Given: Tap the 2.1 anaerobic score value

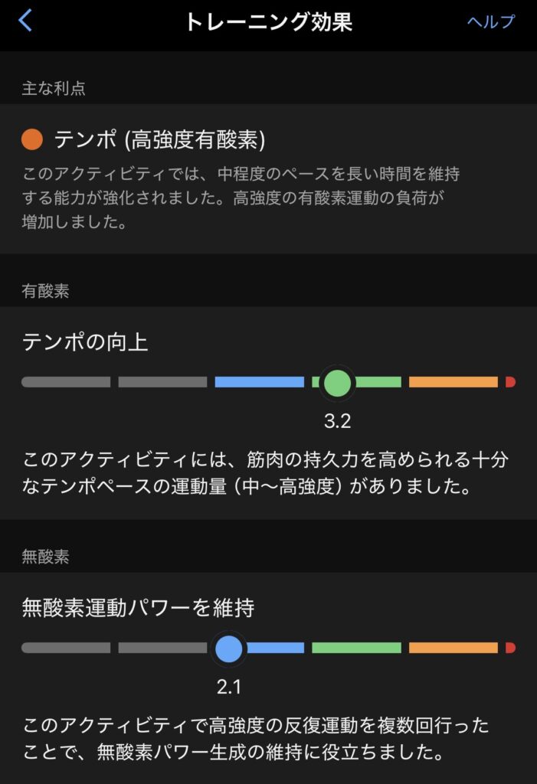Looking at the screenshot, I should (228, 688).
